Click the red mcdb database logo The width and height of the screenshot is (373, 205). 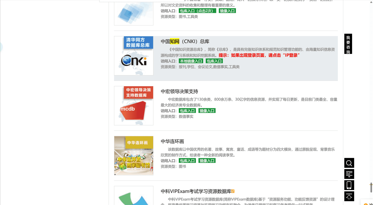(134, 106)
